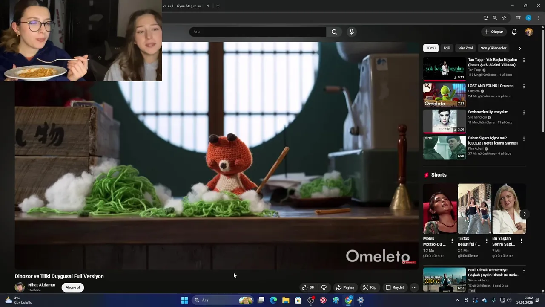
Task: Open the Chrome profile avatar A
Action: pyautogui.click(x=528, y=18)
